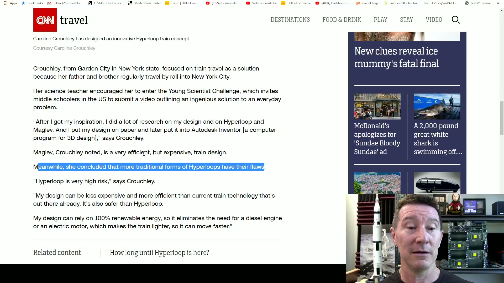This screenshot has width=504, height=283.
Task: Open the Bookmarks star folder
Action: (x=32, y=3)
